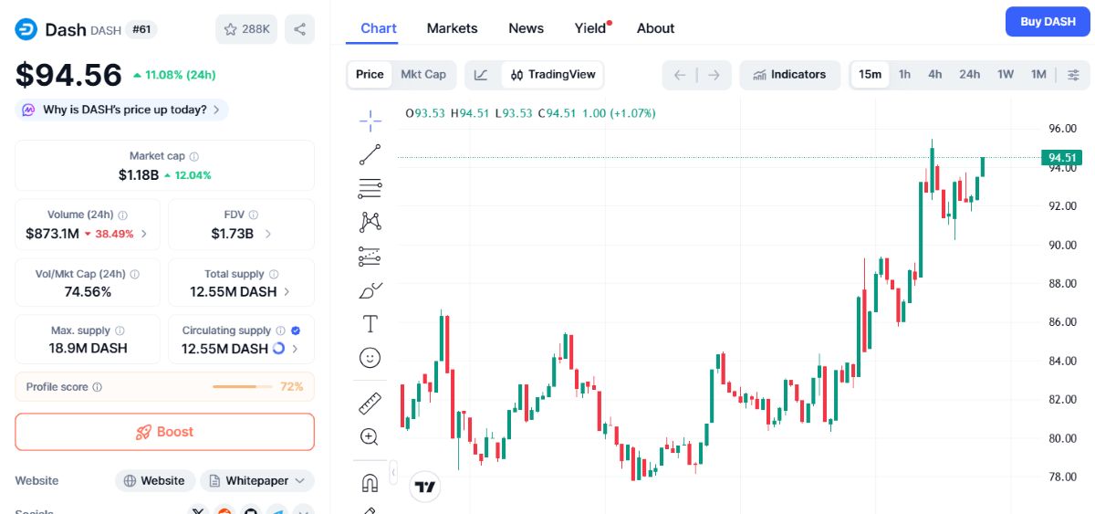The width and height of the screenshot is (1095, 514).
Task: Show Circulating supply info tooltip
Action: pyautogui.click(x=281, y=330)
